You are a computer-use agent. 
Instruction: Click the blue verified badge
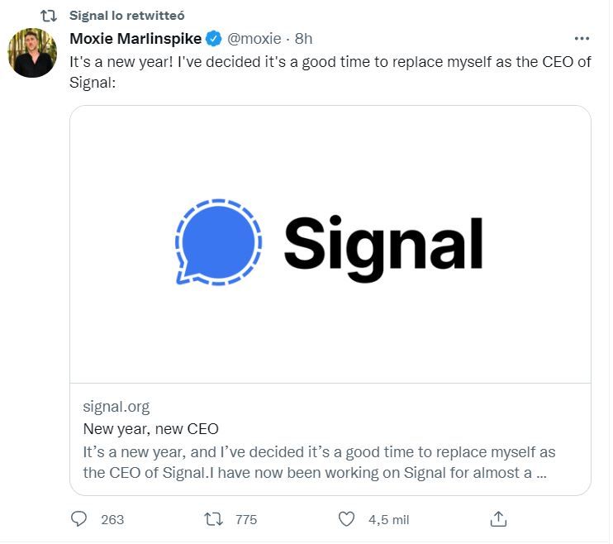(x=213, y=38)
